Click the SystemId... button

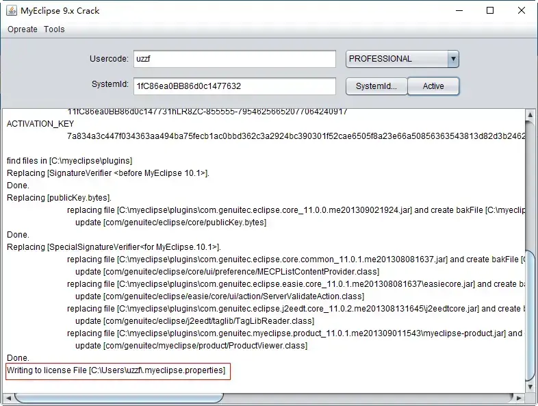click(x=376, y=86)
